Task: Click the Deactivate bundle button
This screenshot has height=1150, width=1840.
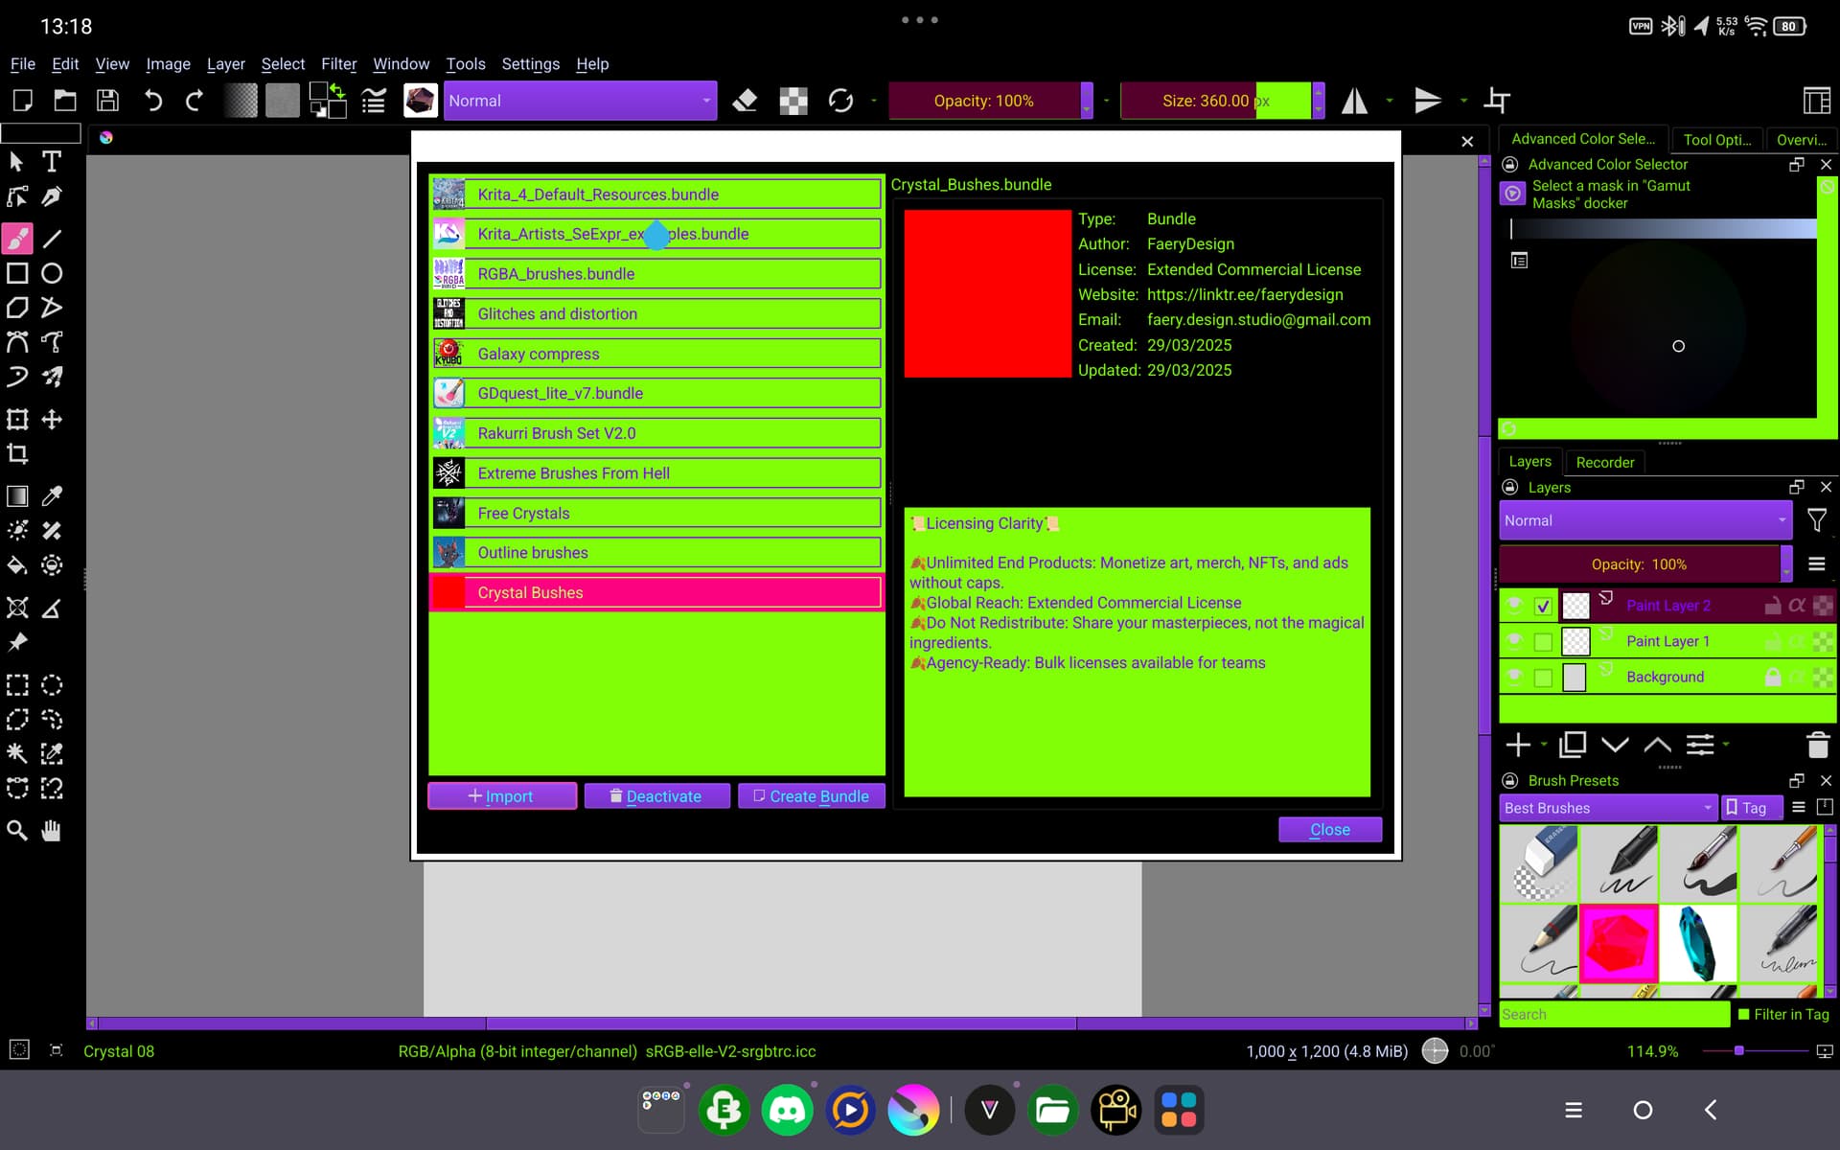Action: click(656, 796)
